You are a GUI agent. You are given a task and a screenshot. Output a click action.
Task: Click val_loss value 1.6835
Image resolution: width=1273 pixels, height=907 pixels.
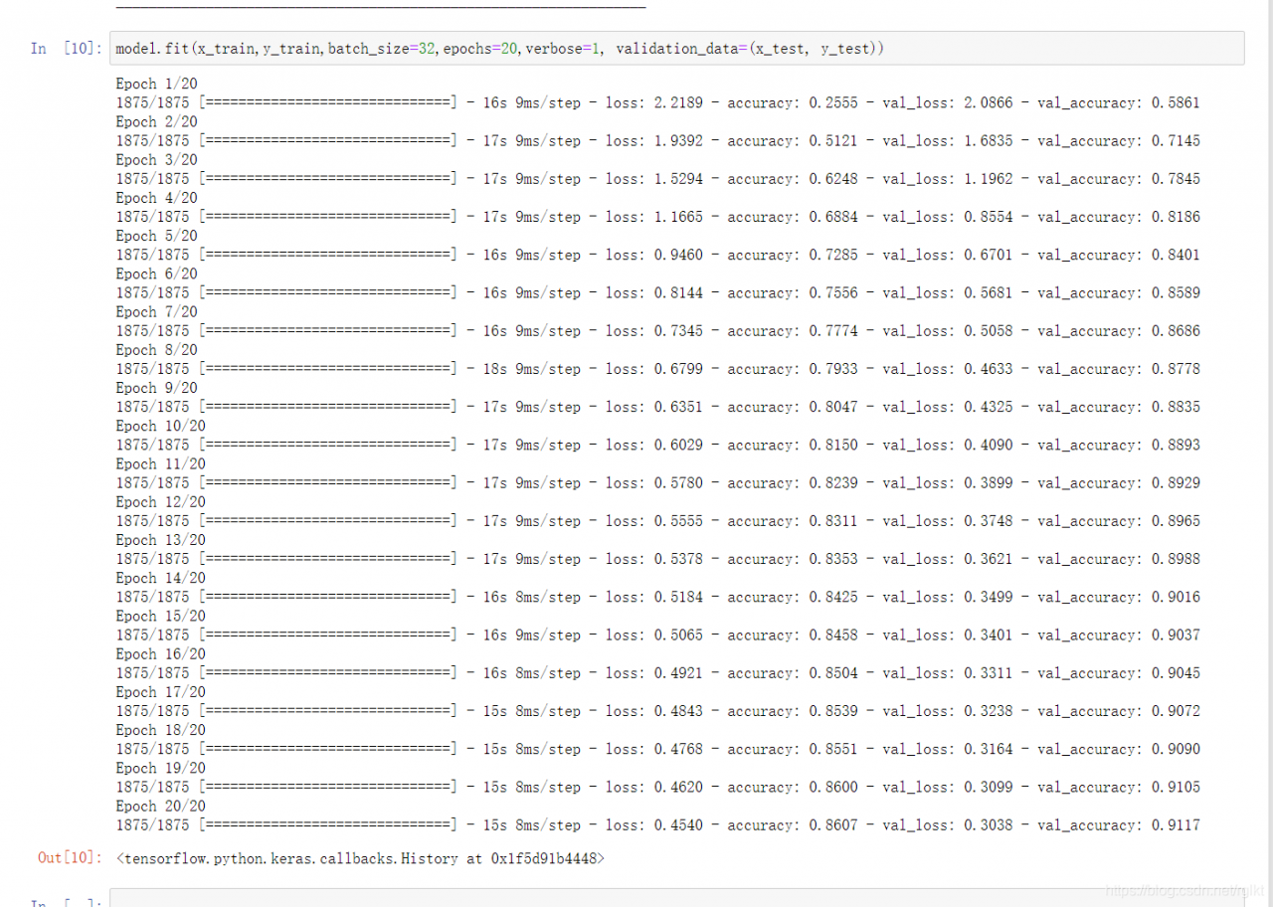tap(989, 140)
